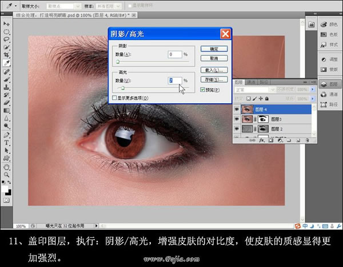The width and height of the screenshot is (343, 267).
Task: Open the 颜色 color panel
Action: coord(329,25)
